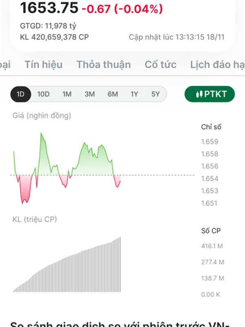Switch to the Thỏa thuận tab
The image size is (245, 327).
pos(104,65)
